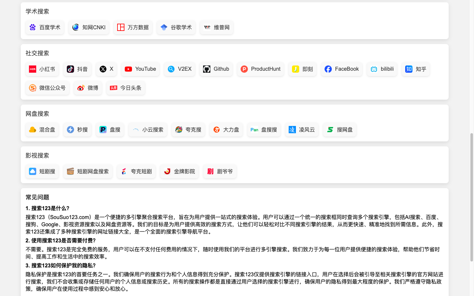Click the vertical page scrollbar thumb
Viewport: 474px width, 296px height.
472,197
